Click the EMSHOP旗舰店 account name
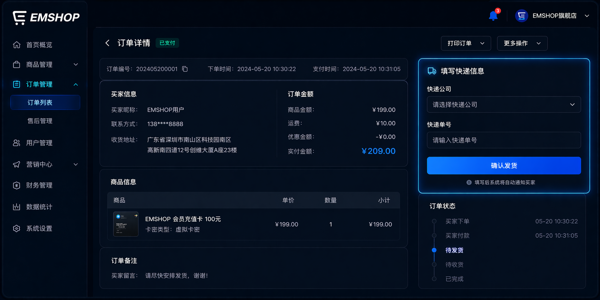Screen dimensions: 600x300 (554, 16)
